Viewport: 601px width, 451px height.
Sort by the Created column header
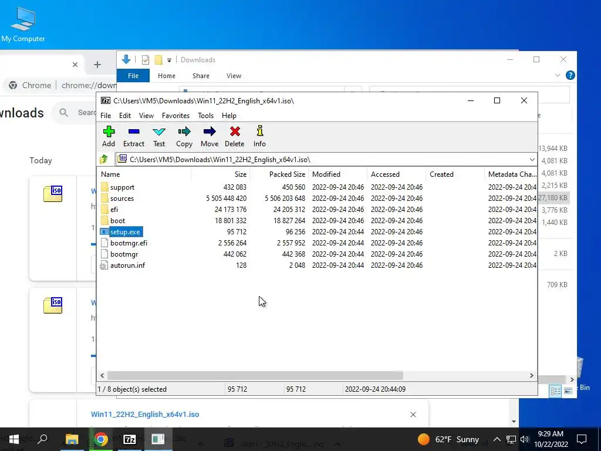coord(455,174)
